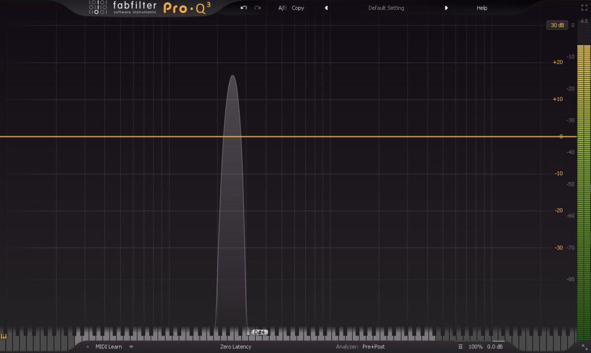Viewport: 591px width, 353px height.
Task: Click the 100% gain scale value
Action: coord(476,347)
